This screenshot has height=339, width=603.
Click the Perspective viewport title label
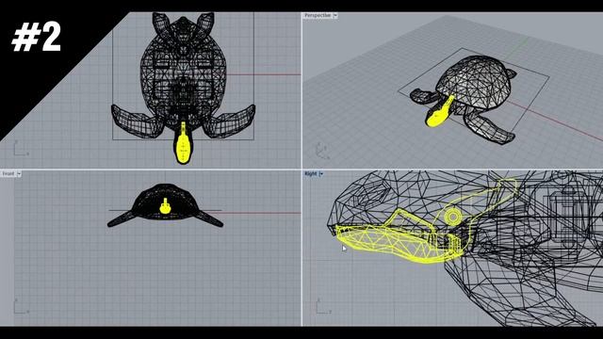pos(318,16)
